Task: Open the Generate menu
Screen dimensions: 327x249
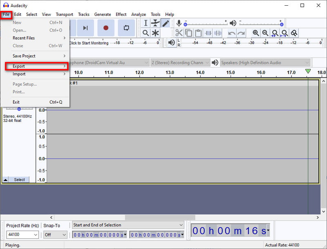Action: tap(103, 14)
